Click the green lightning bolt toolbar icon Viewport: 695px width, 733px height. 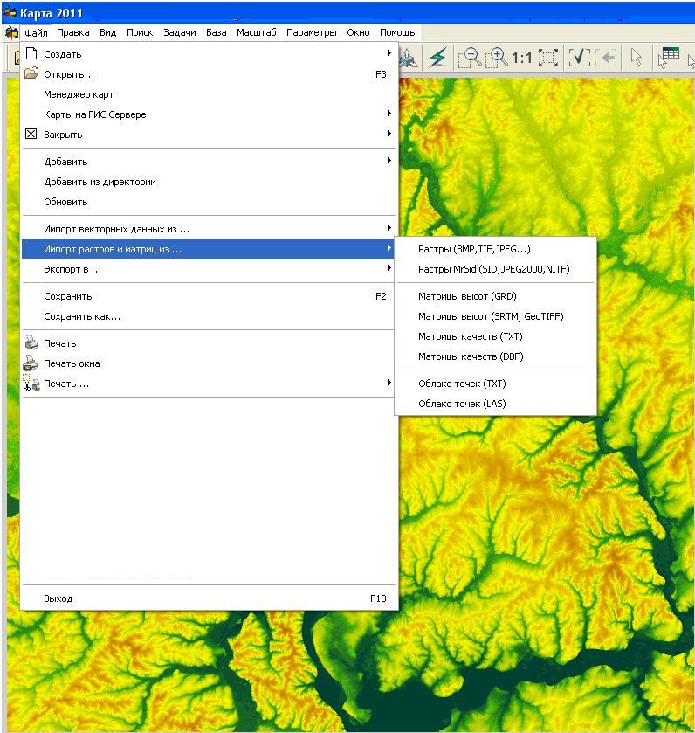pyautogui.click(x=437, y=58)
